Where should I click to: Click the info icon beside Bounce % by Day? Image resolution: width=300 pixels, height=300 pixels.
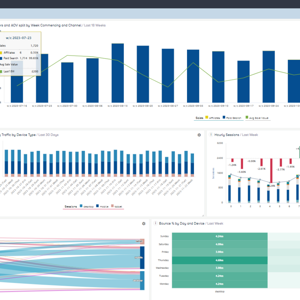pyautogui.click(x=155, y=223)
